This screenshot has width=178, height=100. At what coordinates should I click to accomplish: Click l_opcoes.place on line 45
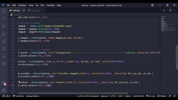pos(26,56)
